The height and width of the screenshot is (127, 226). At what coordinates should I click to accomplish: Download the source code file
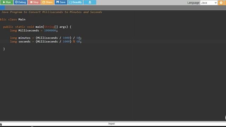coord(90,2)
